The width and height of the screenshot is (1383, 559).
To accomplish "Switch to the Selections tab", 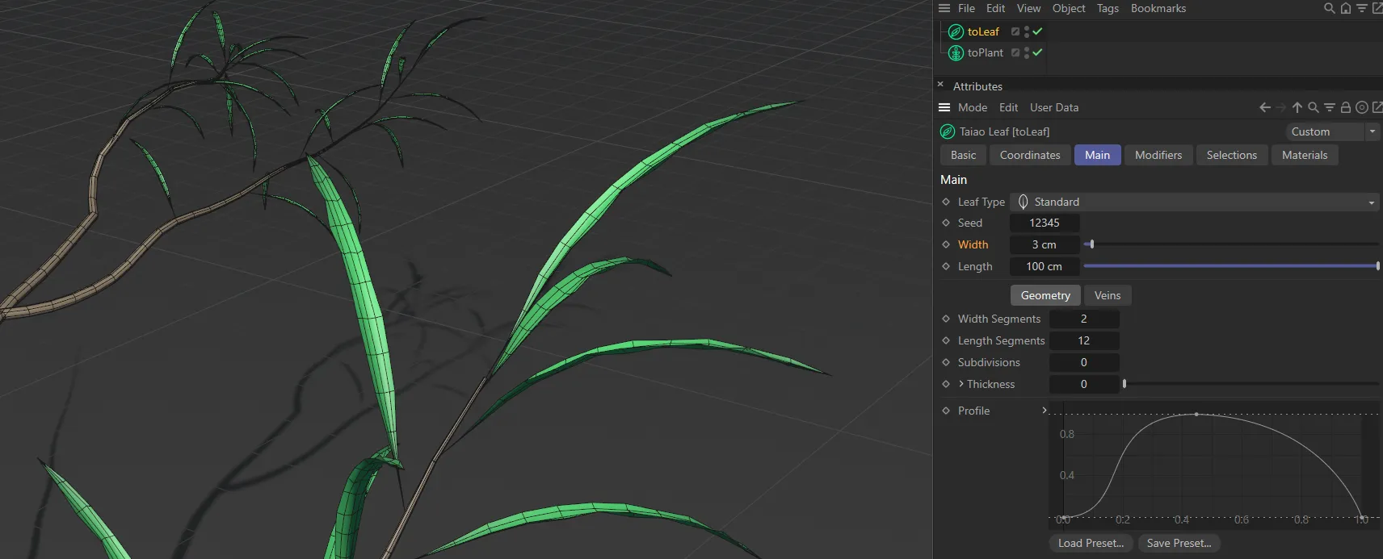I will pyautogui.click(x=1232, y=155).
